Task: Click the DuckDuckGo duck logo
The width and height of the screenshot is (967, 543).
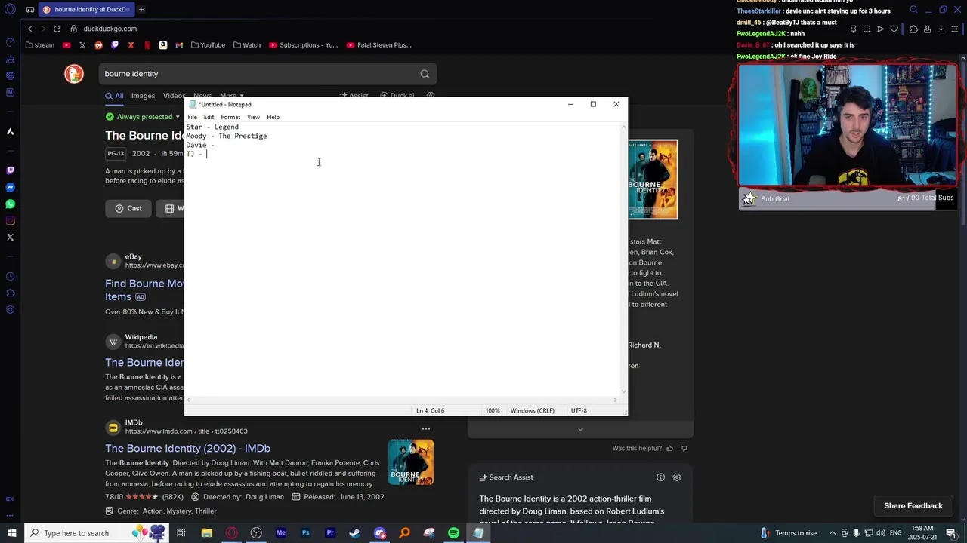Action: [74, 74]
